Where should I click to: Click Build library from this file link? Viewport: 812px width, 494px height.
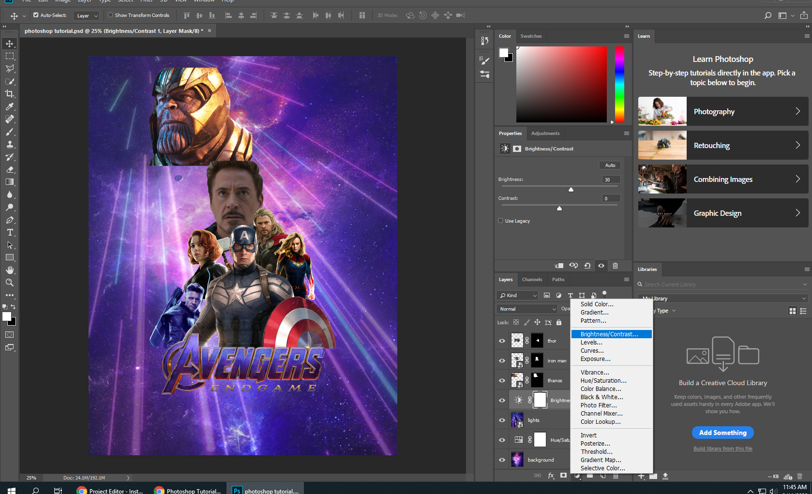pyautogui.click(x=722, y=449)
